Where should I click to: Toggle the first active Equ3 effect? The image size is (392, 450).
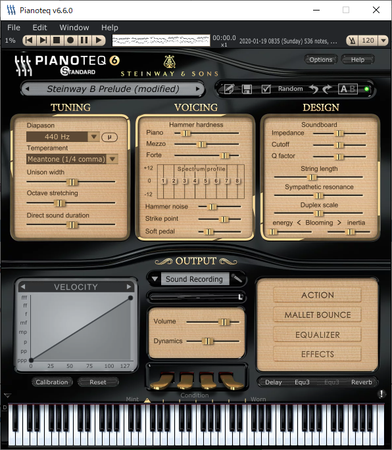tap(302, 382)
